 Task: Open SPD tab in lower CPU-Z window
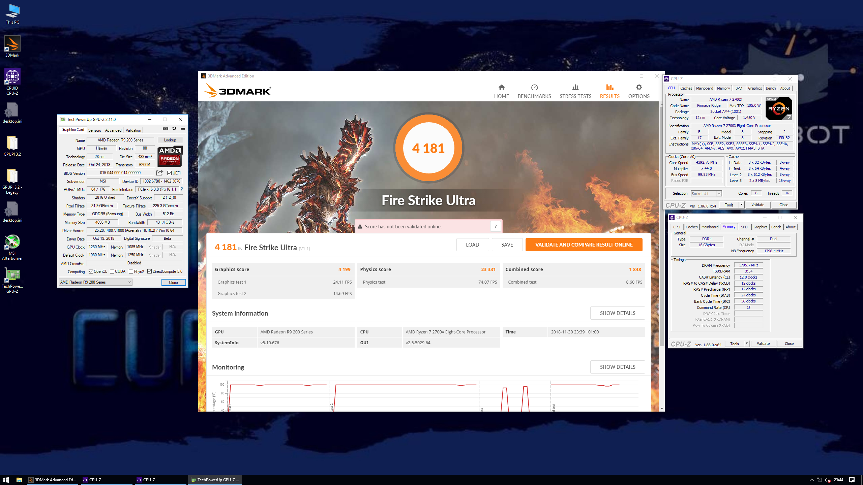pos(744,227)
